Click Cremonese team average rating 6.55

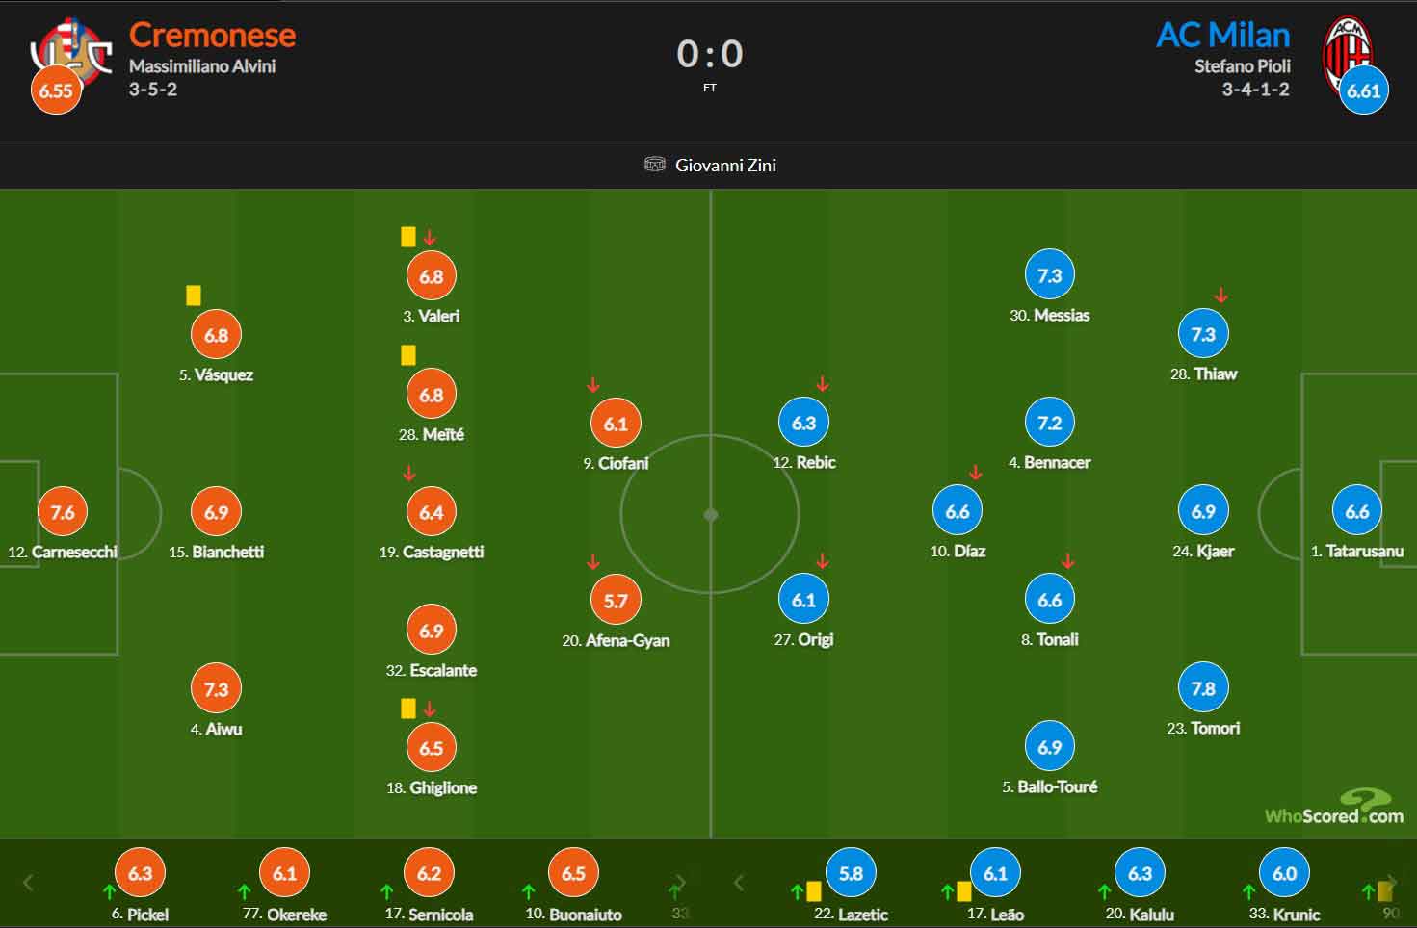pos(56,90)
